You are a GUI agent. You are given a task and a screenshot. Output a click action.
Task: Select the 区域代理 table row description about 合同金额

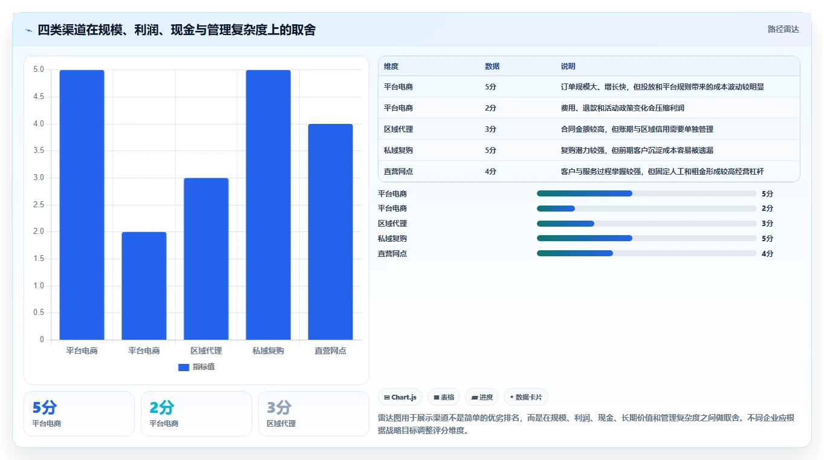coord(637,129)
